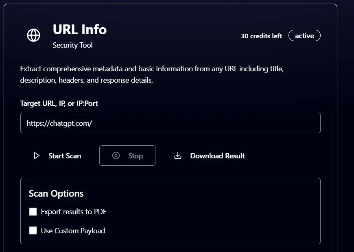This screenshot has width=354, height=252.
Task: Click the 30 credits left text
Action: (x=261, y=36)
